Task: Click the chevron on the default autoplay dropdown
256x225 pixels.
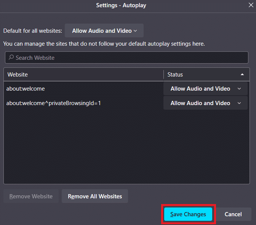Action: click(x=136, y=31)
